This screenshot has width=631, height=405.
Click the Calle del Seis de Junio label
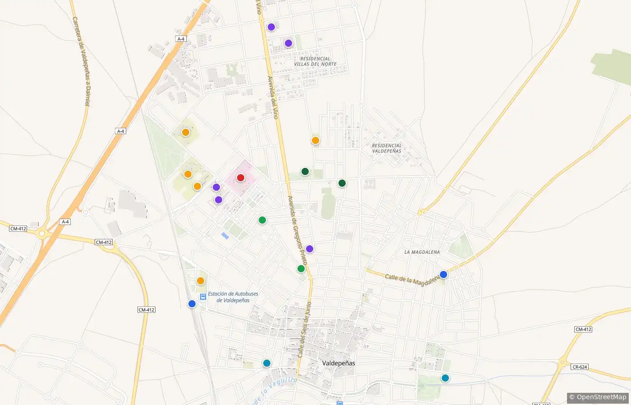[304, 329]
